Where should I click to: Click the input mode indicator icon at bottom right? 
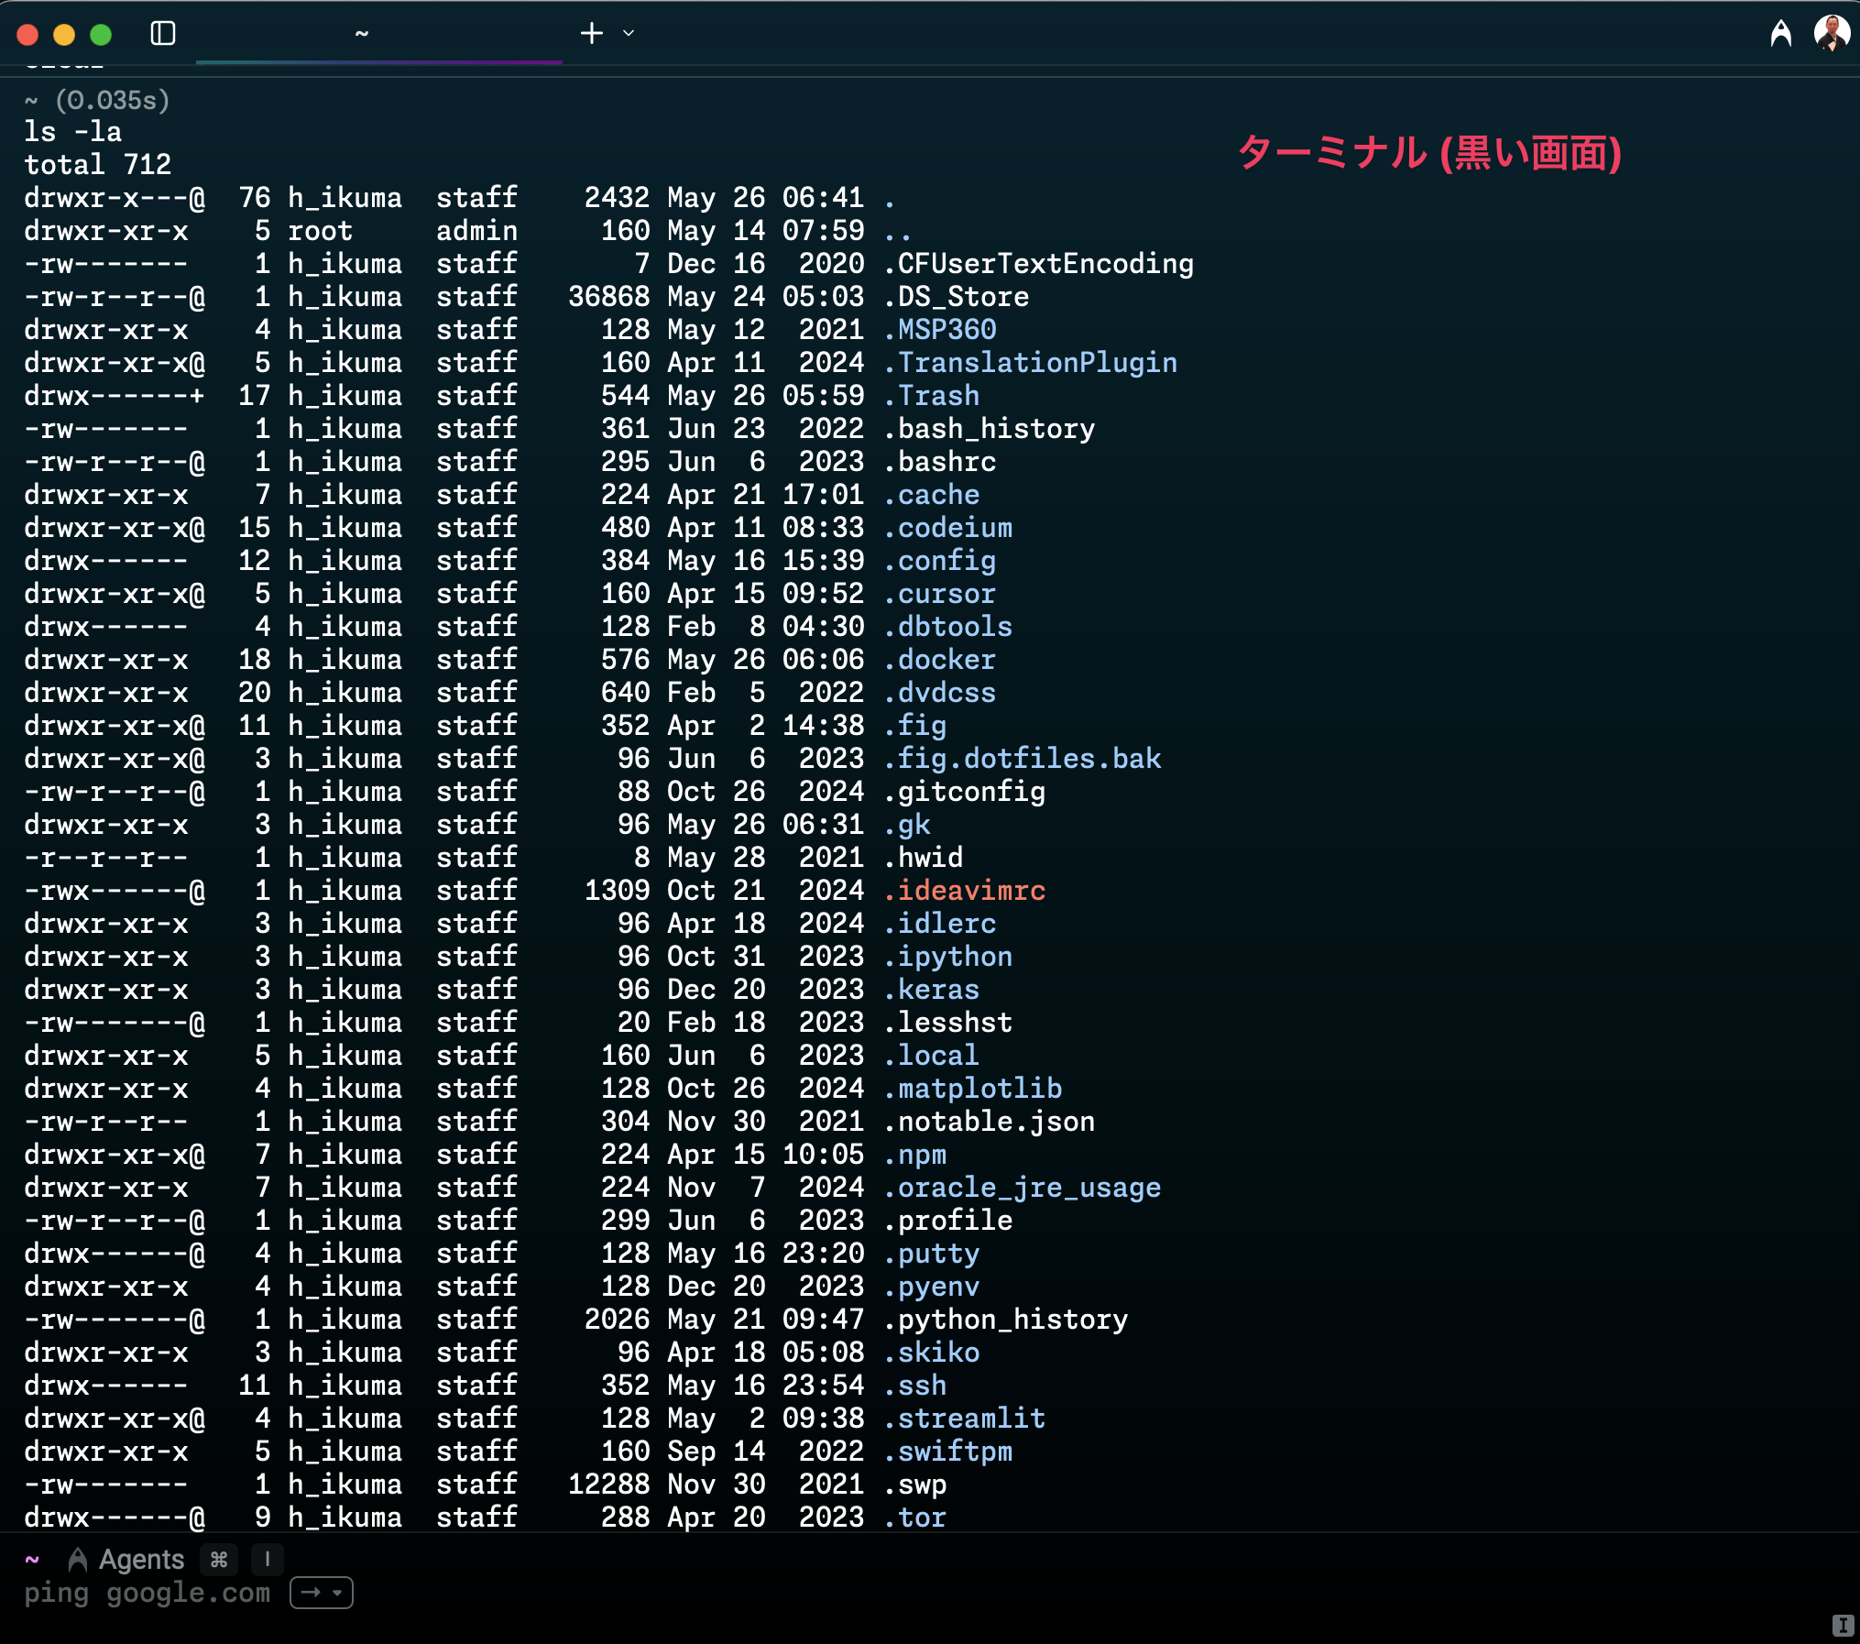(x=1843, y=1626)
